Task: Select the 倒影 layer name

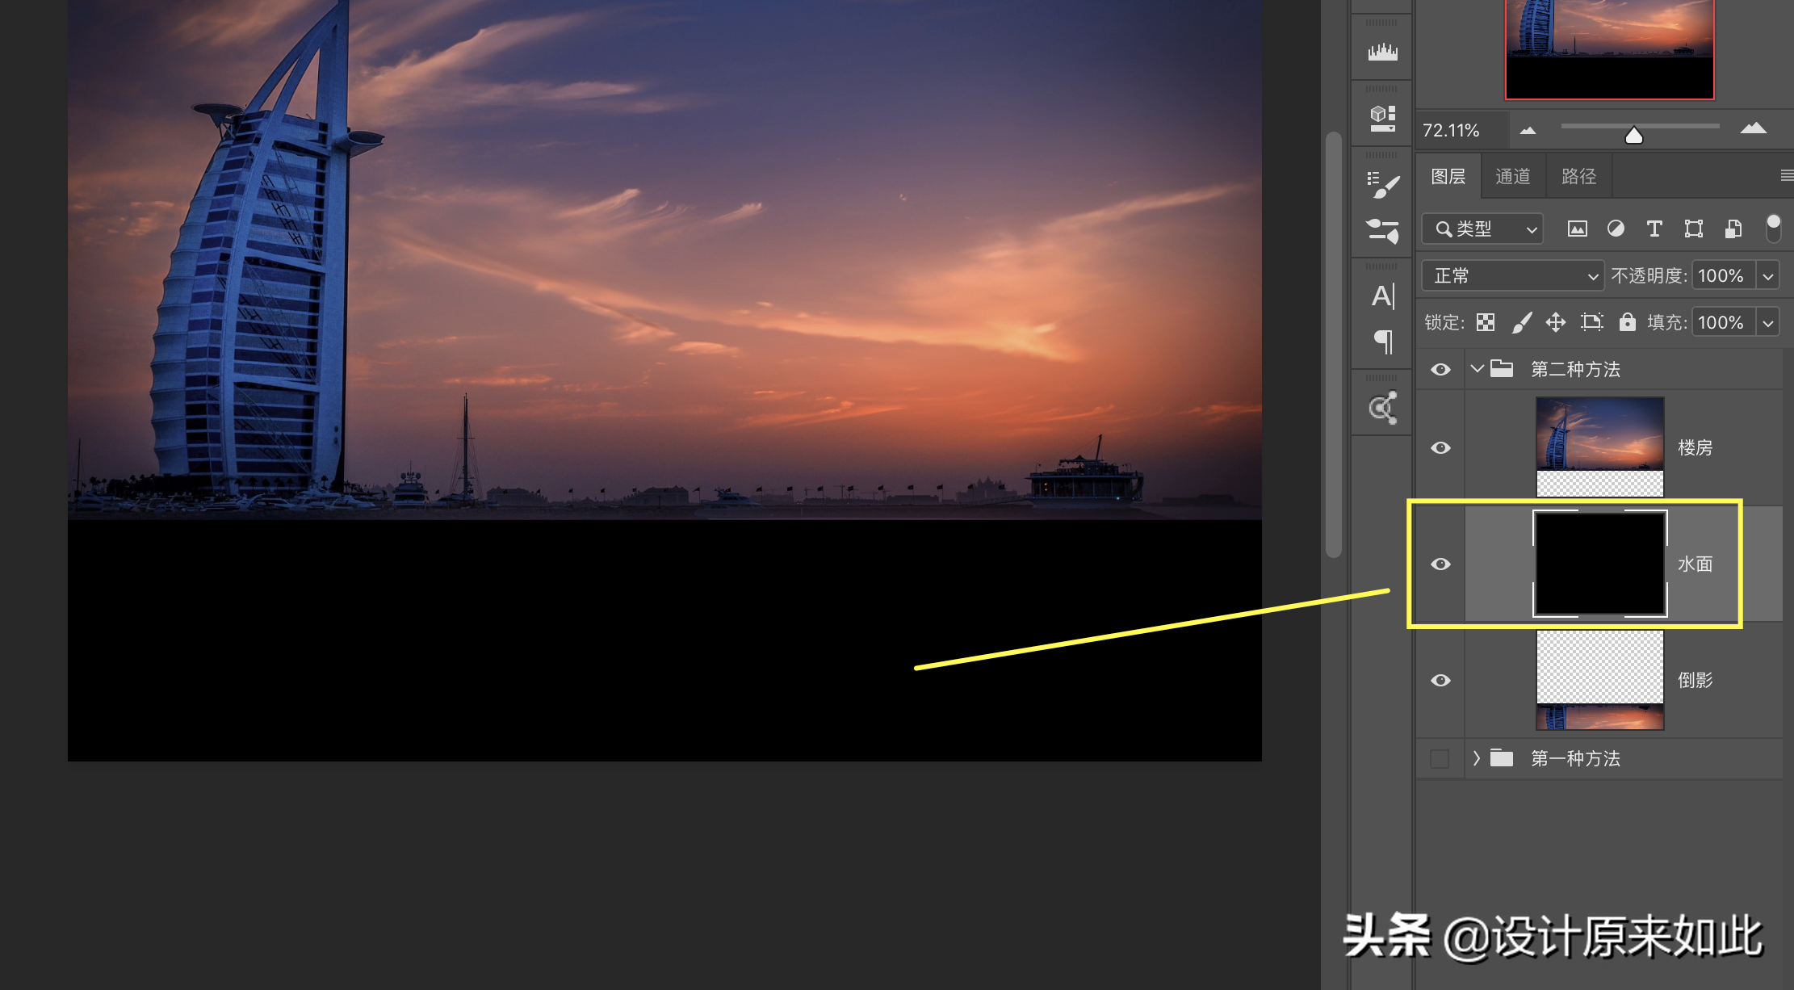Action: point(1695,680)
